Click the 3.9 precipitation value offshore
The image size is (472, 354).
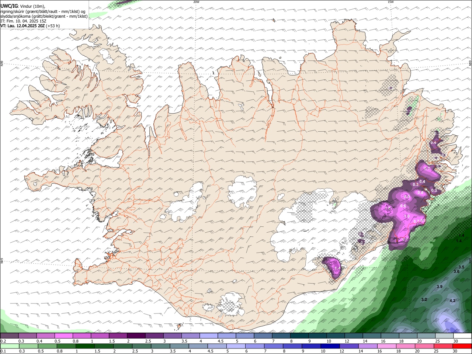(x=440, y=287)
